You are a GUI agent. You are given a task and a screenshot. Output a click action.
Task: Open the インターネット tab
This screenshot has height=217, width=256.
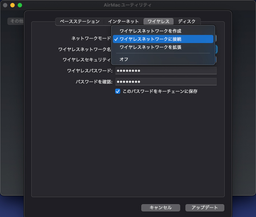point(124,21)
